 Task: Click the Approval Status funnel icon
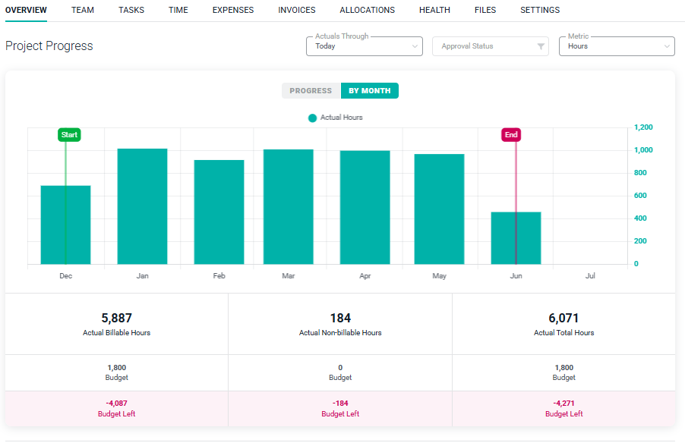pyautogui.click(x=541, y=46)
